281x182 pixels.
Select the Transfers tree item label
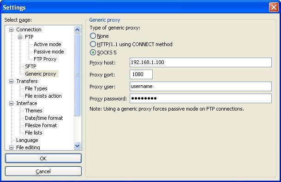[27, 81]
